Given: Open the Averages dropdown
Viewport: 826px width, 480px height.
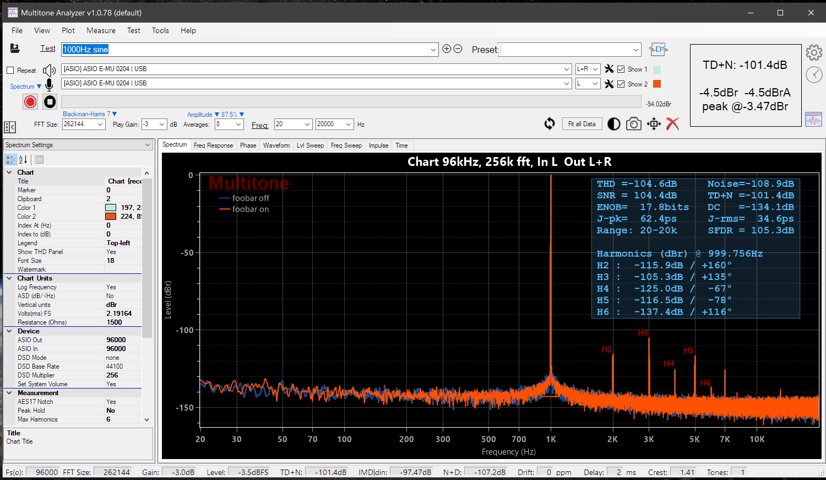Looking at the screenshot, I should pos(238,125).
